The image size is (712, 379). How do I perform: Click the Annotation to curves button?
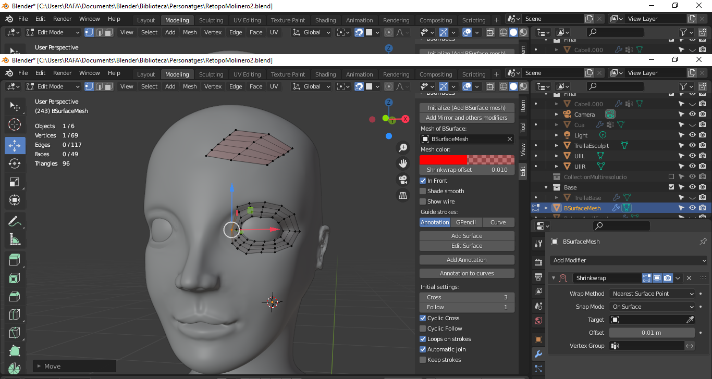click(x=467, y=273)
